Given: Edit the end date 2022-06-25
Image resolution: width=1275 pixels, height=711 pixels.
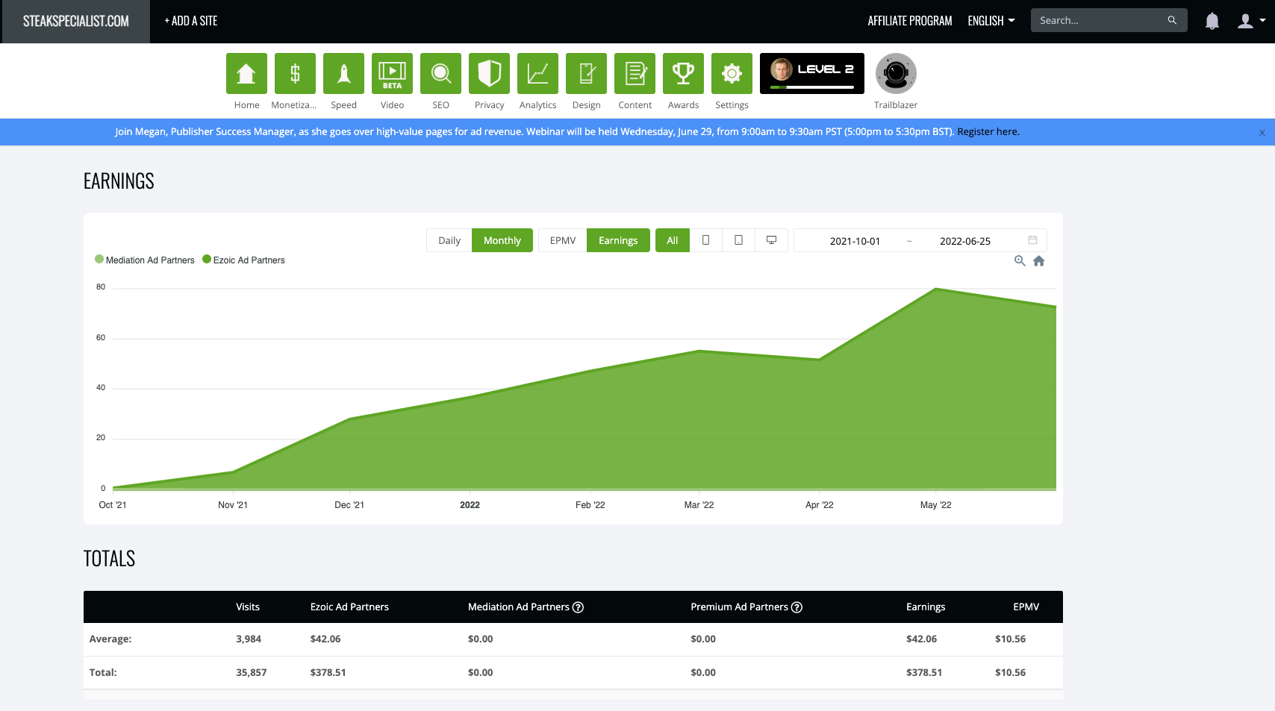Looking at the screenshot, I should click(x=965, y=241).
